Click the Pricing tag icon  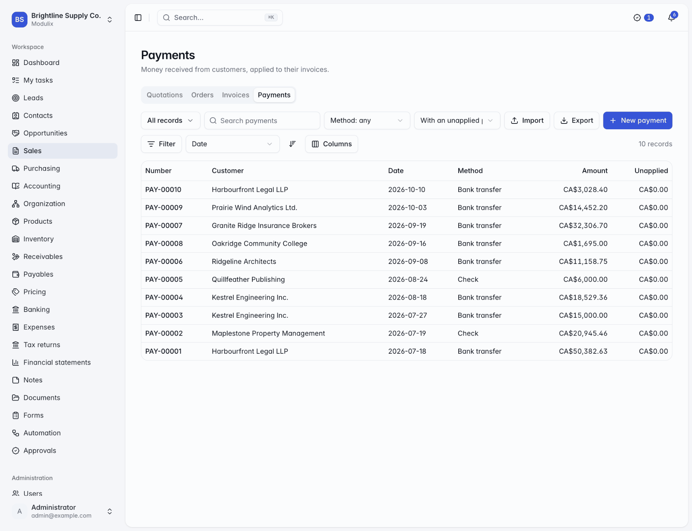coord(15,292)
